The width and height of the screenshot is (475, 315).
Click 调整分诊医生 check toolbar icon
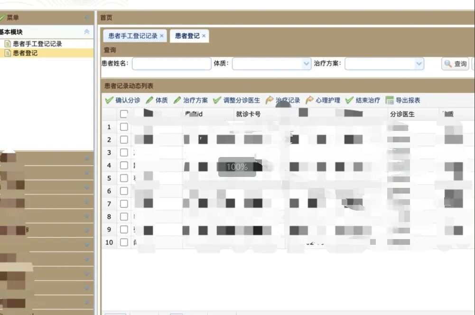coord(217,100)
